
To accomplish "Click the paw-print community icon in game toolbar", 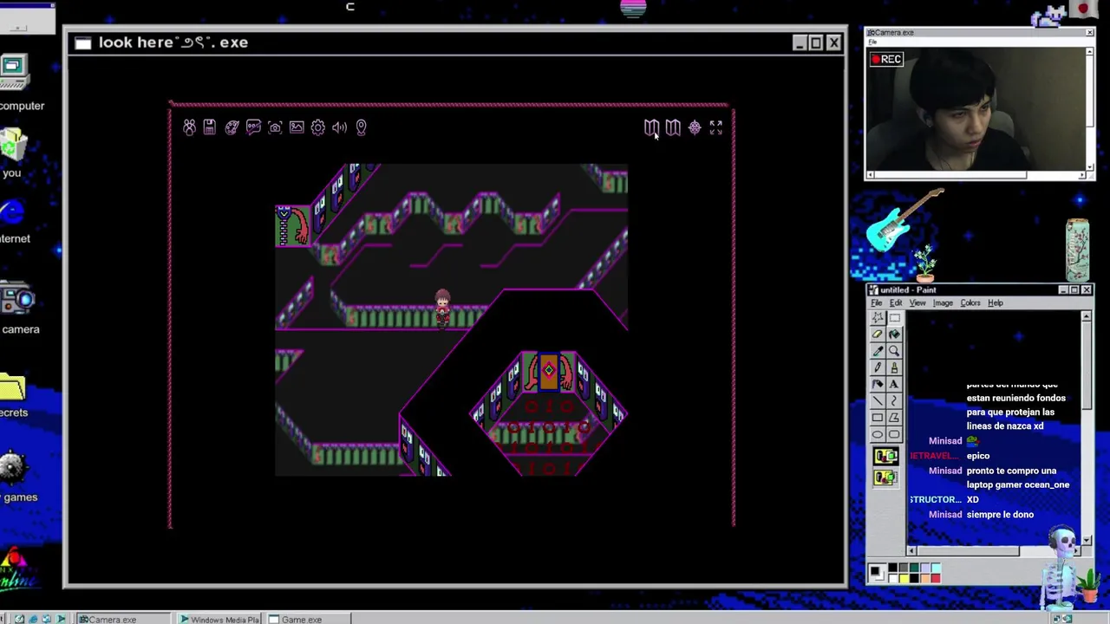I will click(x=189, y=127).
